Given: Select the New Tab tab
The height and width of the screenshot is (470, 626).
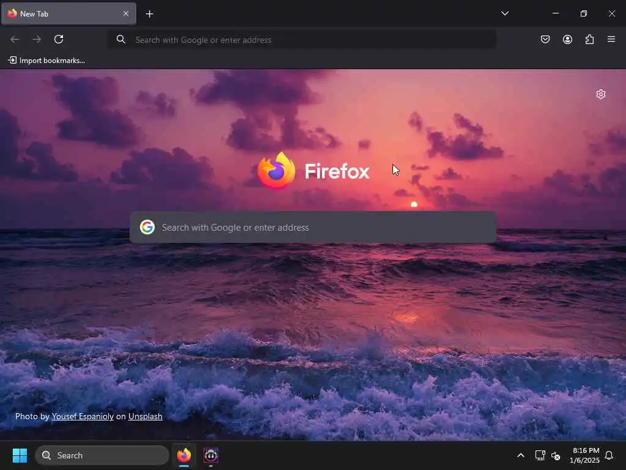Looking at the screenshot, I should point(68,13).
